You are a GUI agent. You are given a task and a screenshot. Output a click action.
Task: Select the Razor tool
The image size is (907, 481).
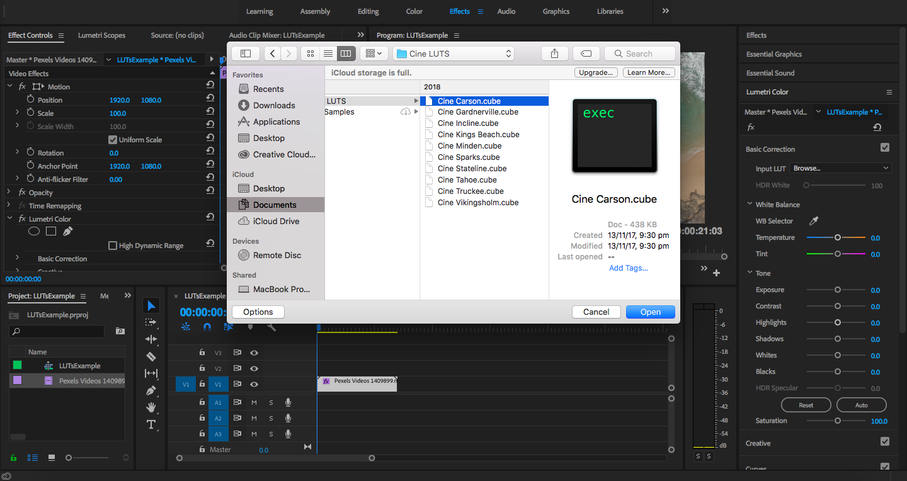click(x=151, y=356)
